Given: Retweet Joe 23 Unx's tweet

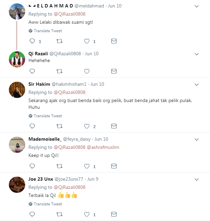Looking at the screenshot, I should click(59, 214).
